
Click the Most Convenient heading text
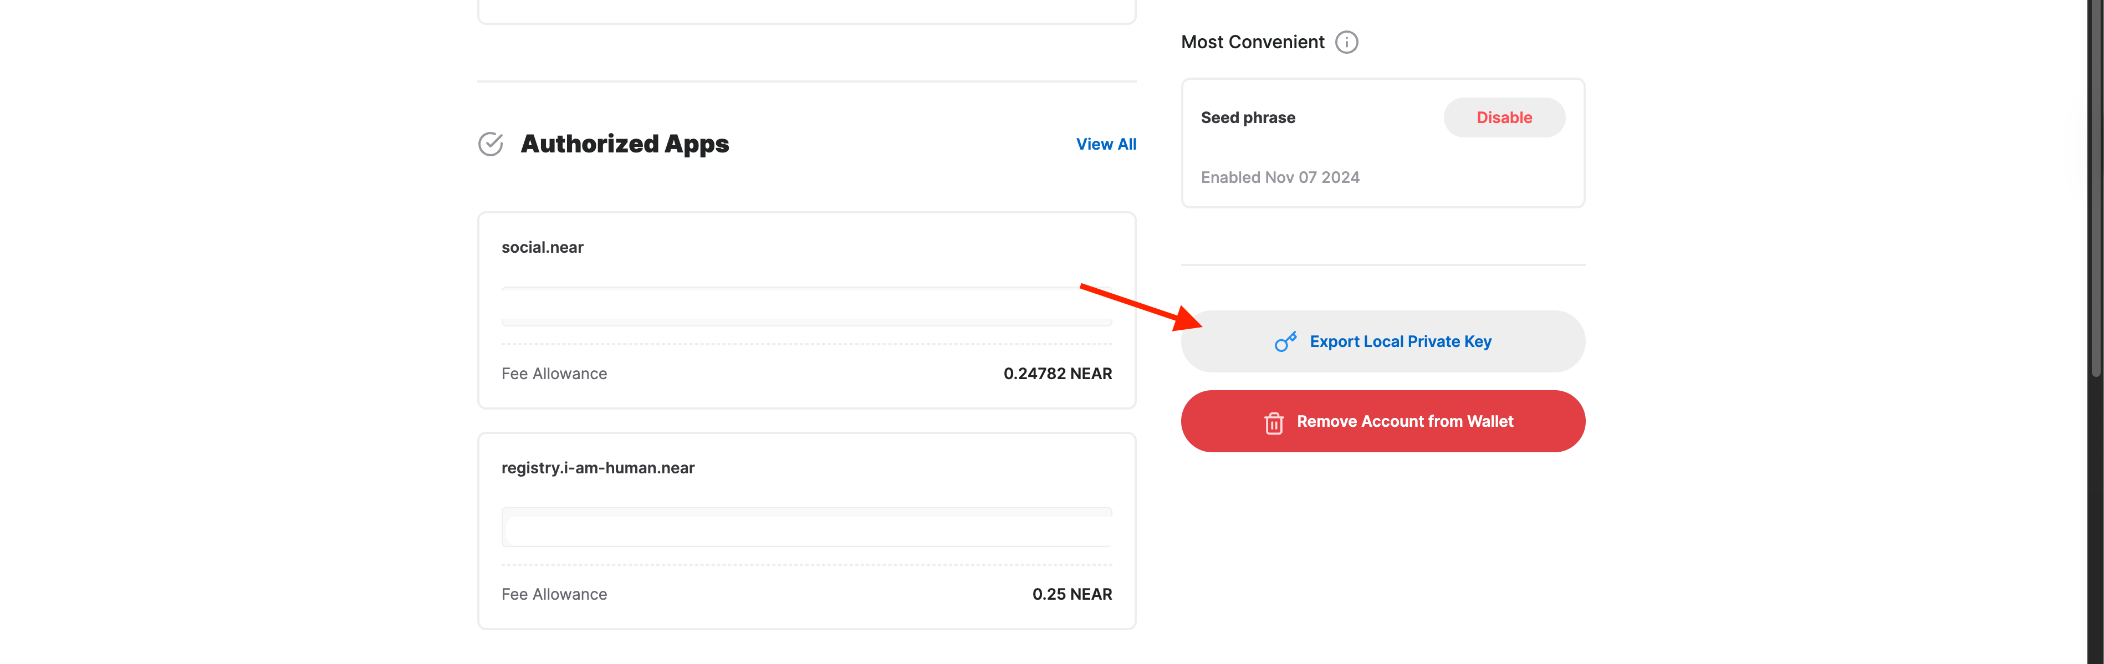tap(1252, 43)
